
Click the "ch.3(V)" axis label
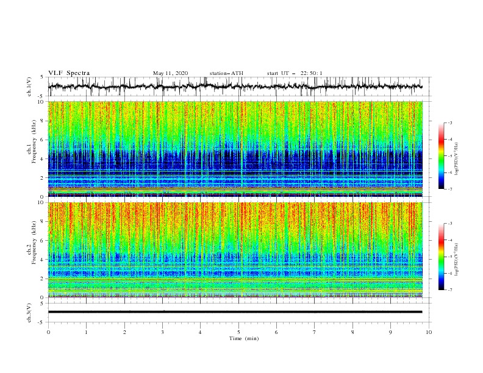(x=29, y=313)
